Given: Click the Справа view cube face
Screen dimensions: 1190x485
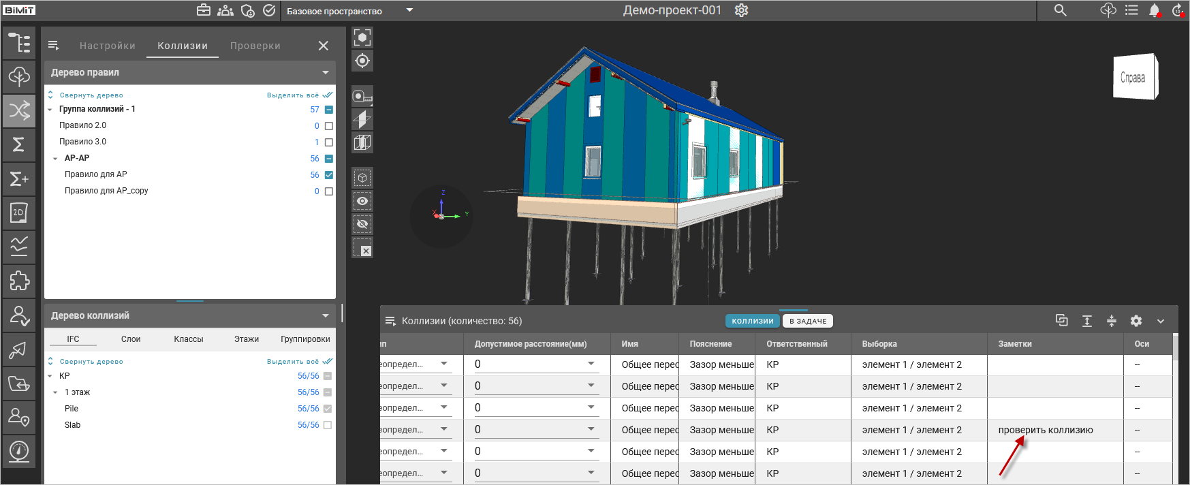Looking at the screenshot, I should (x=1133, y=78).
